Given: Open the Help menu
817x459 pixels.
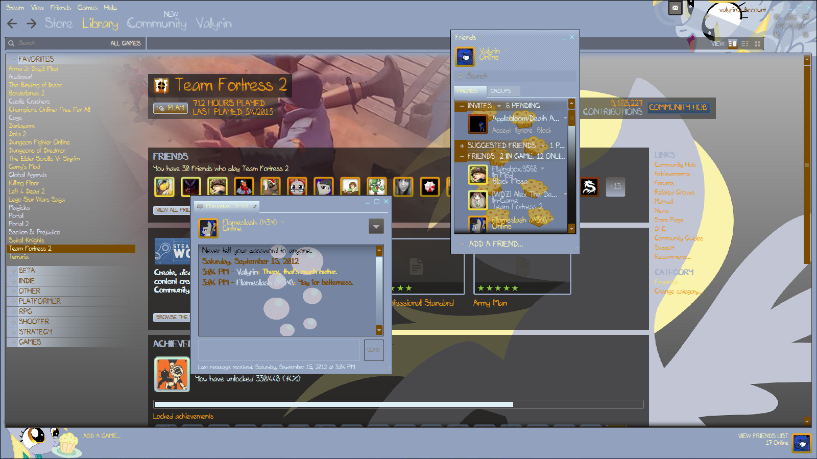Looking at the screenshot, I should pos(110,8).
